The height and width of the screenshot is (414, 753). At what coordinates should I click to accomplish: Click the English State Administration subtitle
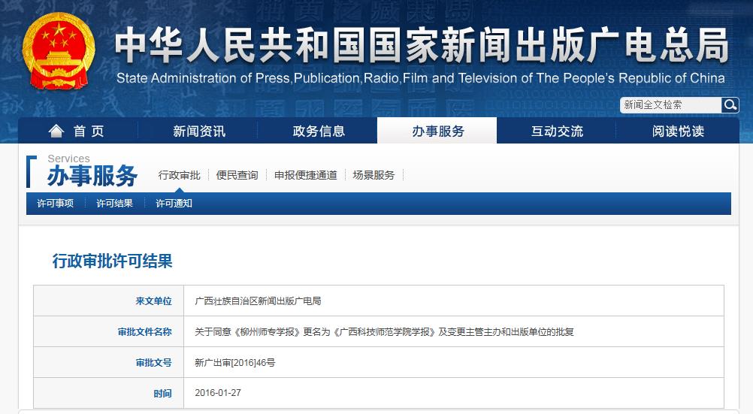click(x=421, y=78)
